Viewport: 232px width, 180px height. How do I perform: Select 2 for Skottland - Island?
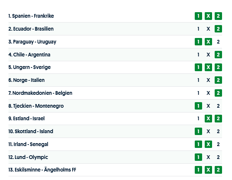pos(218,131)
